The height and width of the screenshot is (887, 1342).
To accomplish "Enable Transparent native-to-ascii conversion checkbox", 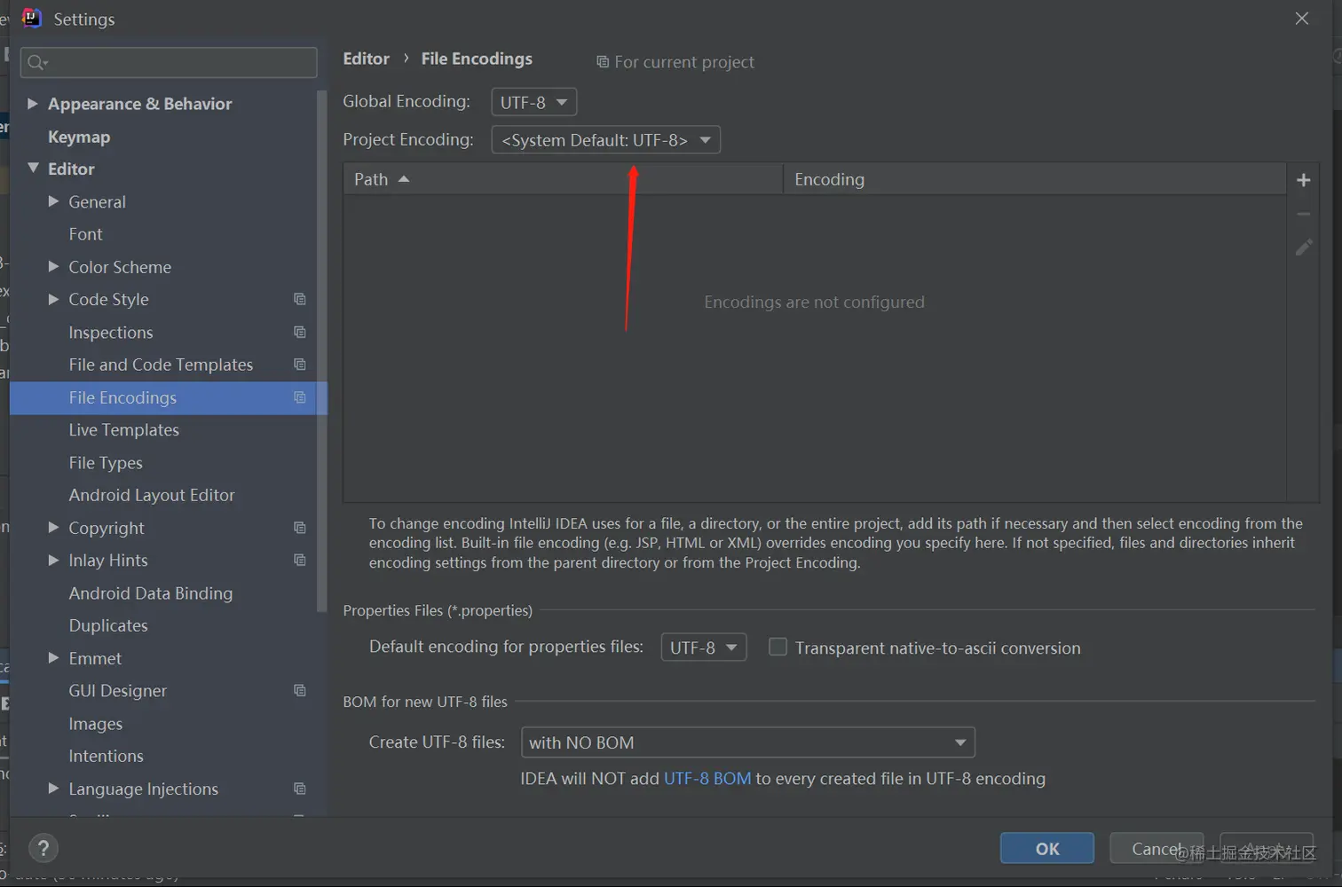I will (778, 648).
